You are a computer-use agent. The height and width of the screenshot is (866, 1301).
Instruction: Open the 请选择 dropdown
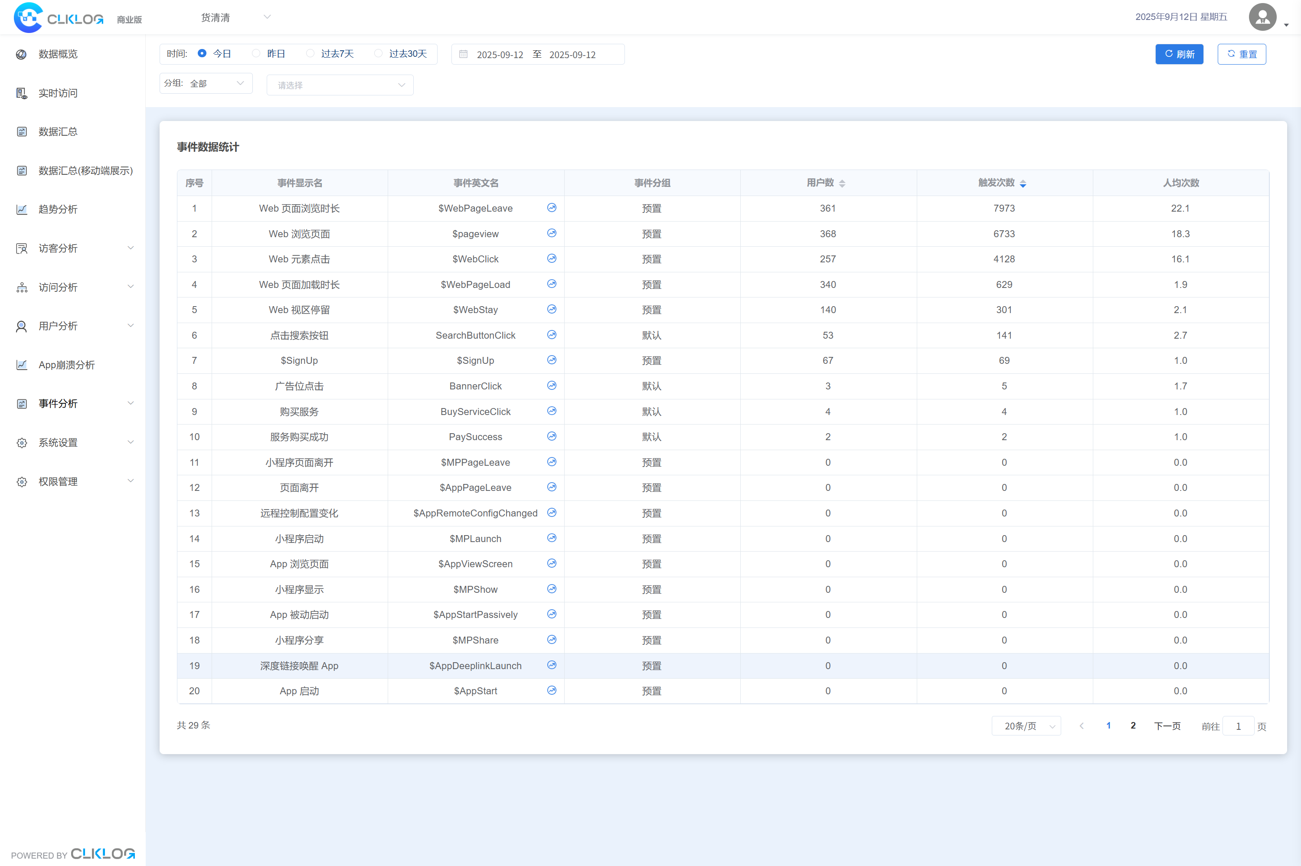(x=340, y=85)
